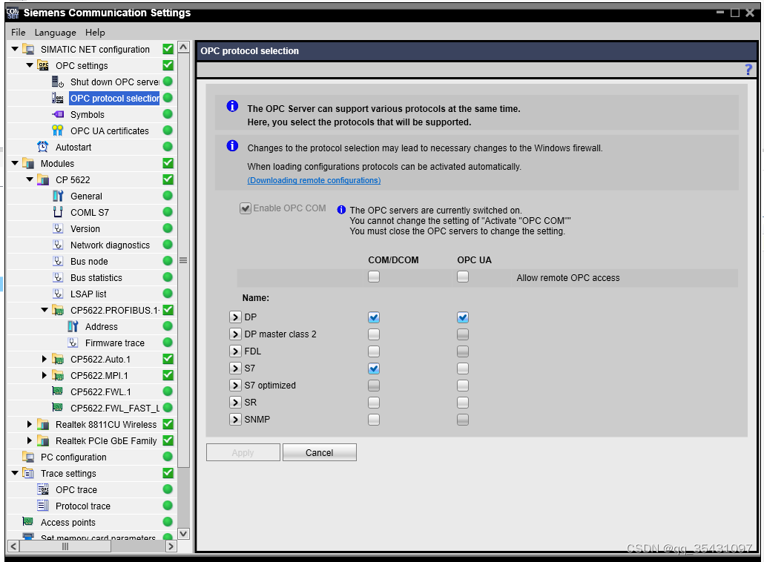Viewport: 764px width, 562px height.
Task: Open the Help menu
Action: click(x=95, y=32)
